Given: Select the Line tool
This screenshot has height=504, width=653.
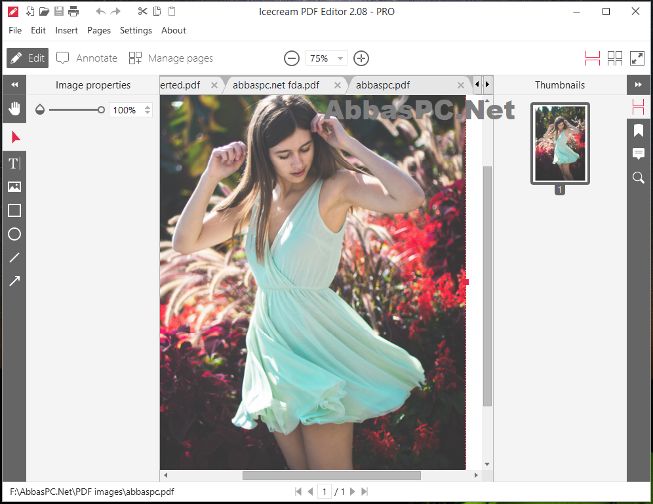Looking at the screenshot, I should tap(14, 258).
